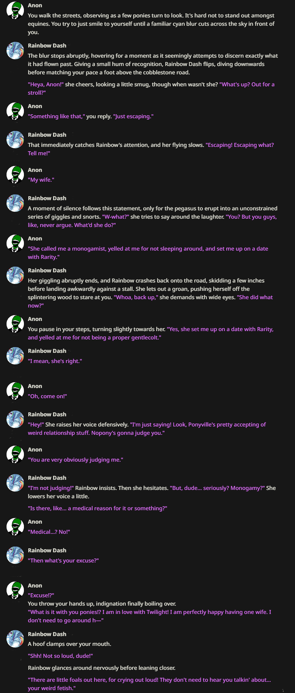Select Rainbow Dash's avatar next to "A hoof clamps over"
This screenshot has width=295, height=693.
[15, 639]
